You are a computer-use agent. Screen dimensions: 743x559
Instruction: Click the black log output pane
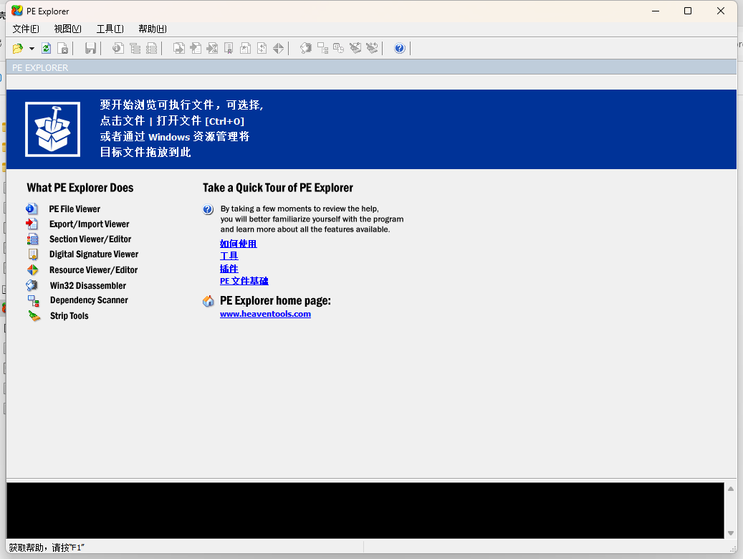pos(365,511)
